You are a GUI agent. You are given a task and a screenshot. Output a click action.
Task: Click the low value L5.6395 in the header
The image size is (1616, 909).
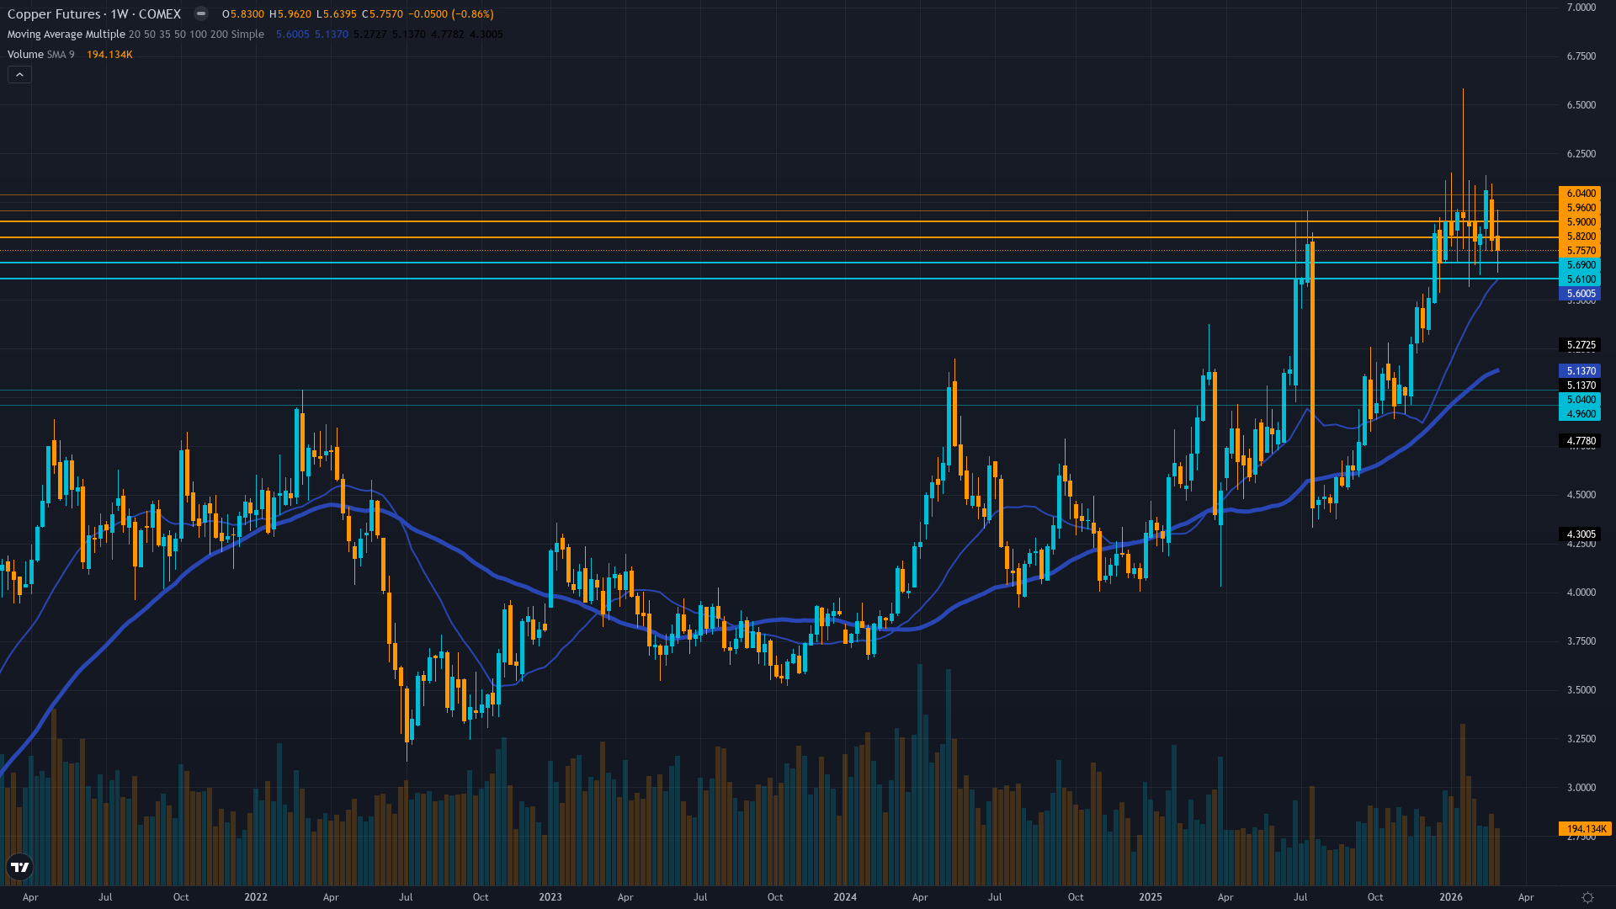[x=336, y=14]
